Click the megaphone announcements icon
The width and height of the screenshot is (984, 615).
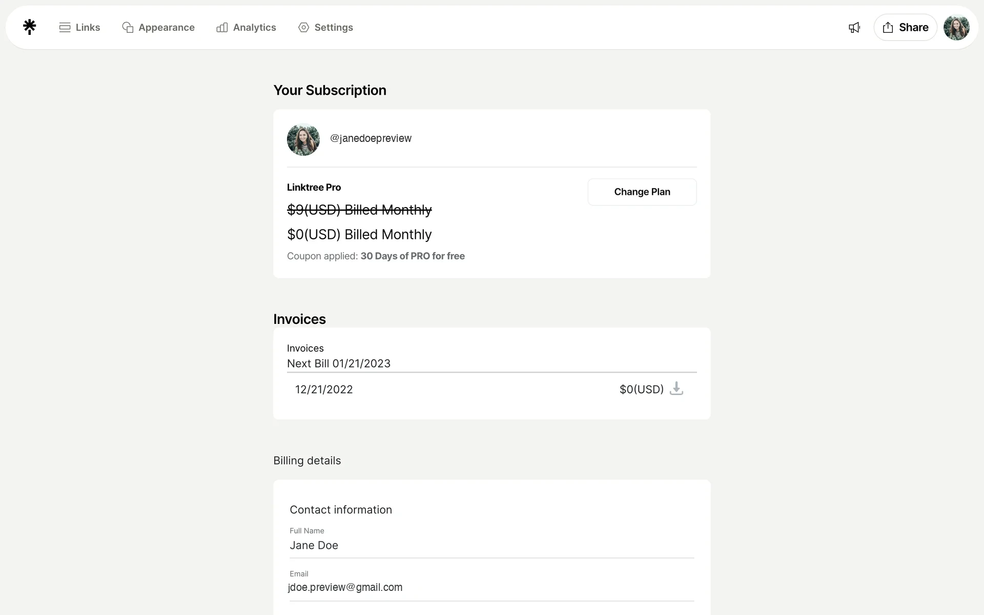tap(854, 28)
